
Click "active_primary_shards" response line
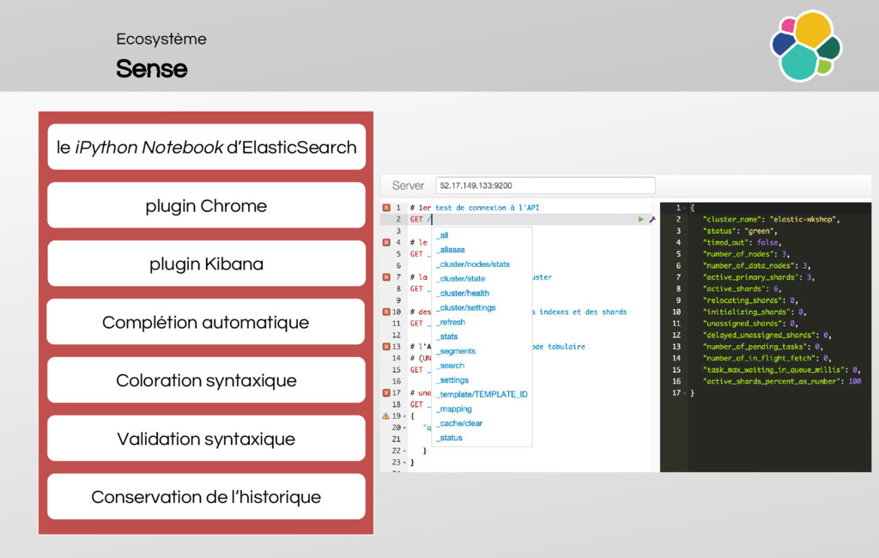click(x=759, y=277)
